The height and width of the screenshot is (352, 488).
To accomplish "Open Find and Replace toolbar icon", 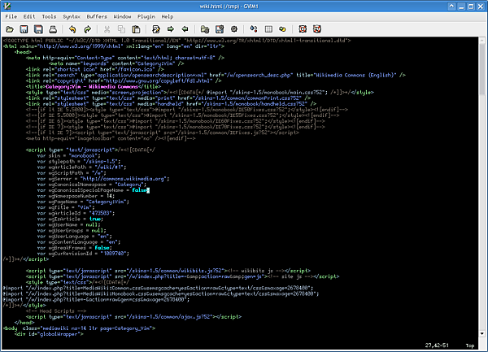I will (x=155, y=28).
